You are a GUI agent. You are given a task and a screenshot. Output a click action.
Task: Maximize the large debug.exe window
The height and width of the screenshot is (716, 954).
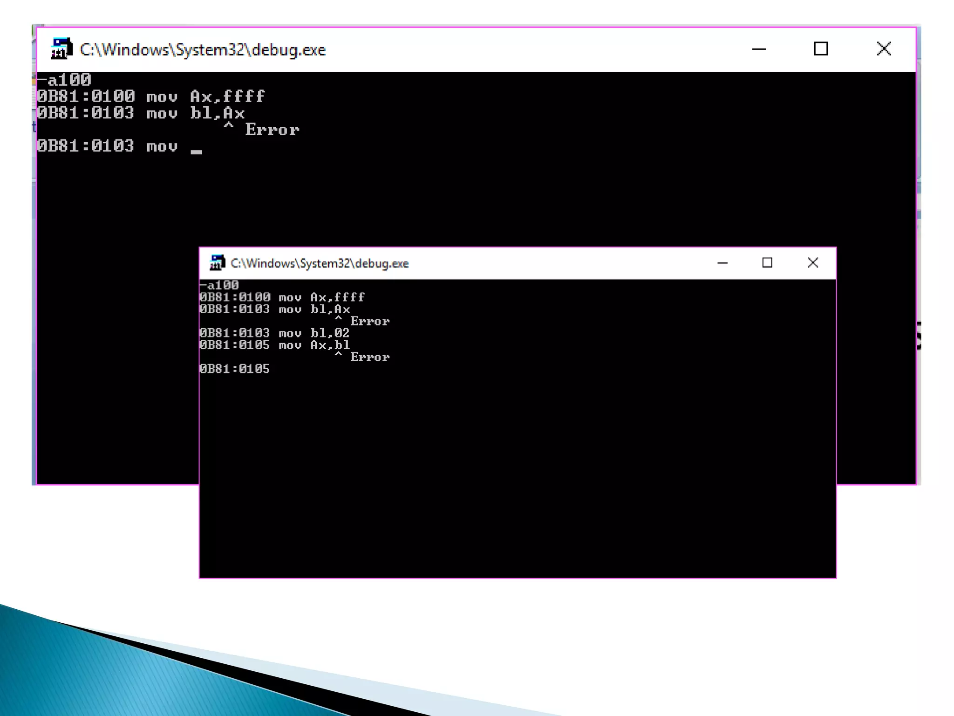pos(821,49)
